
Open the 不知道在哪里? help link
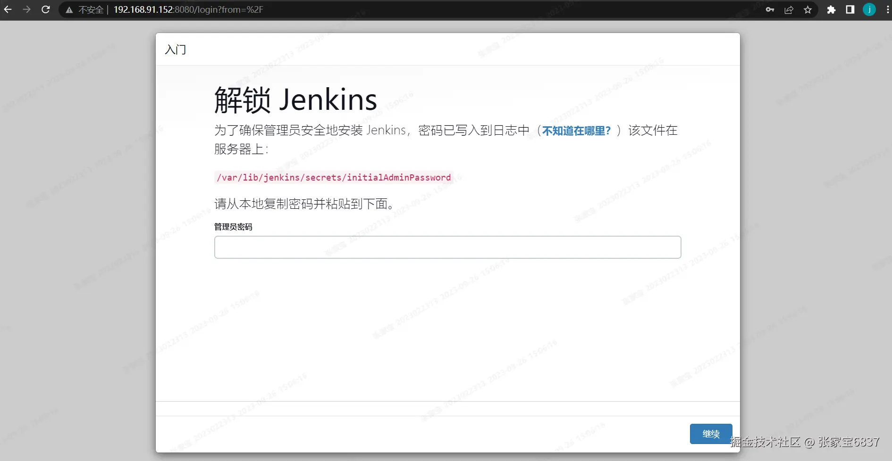576,131
